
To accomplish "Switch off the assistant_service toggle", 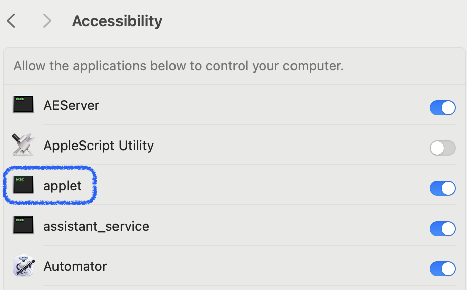I will pyautogui.click(x=443, y=229).
